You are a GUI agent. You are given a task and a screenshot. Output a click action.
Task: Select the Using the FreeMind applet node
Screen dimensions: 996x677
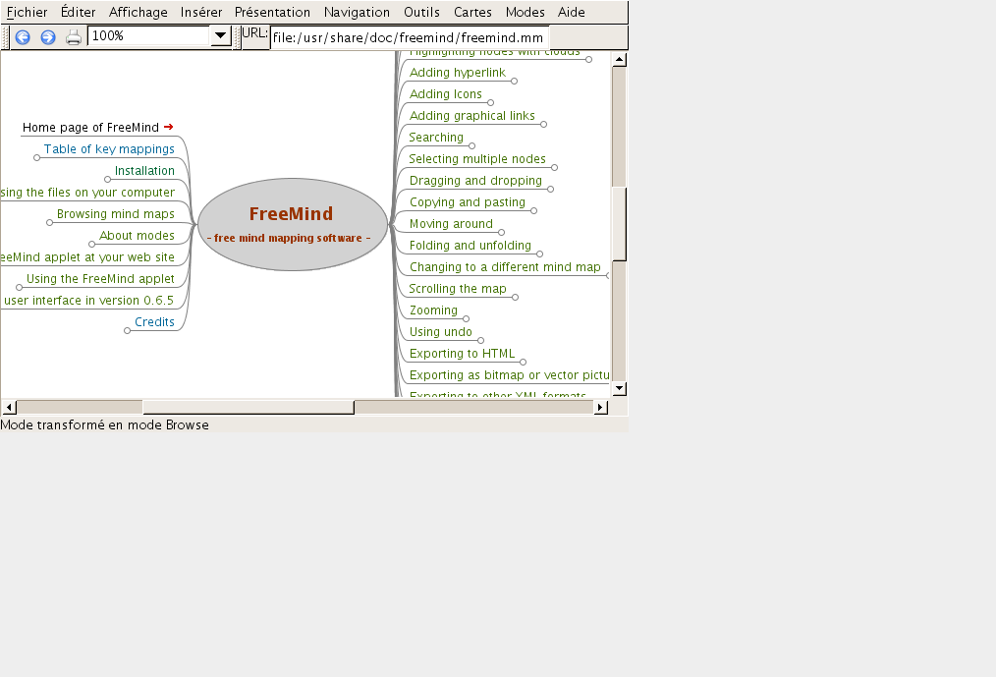[100, 278]
